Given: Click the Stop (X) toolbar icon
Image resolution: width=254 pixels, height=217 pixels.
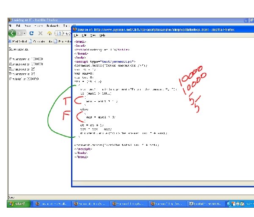Looking at the screenshot, I should pyautogui.click(x=40, y=33).
